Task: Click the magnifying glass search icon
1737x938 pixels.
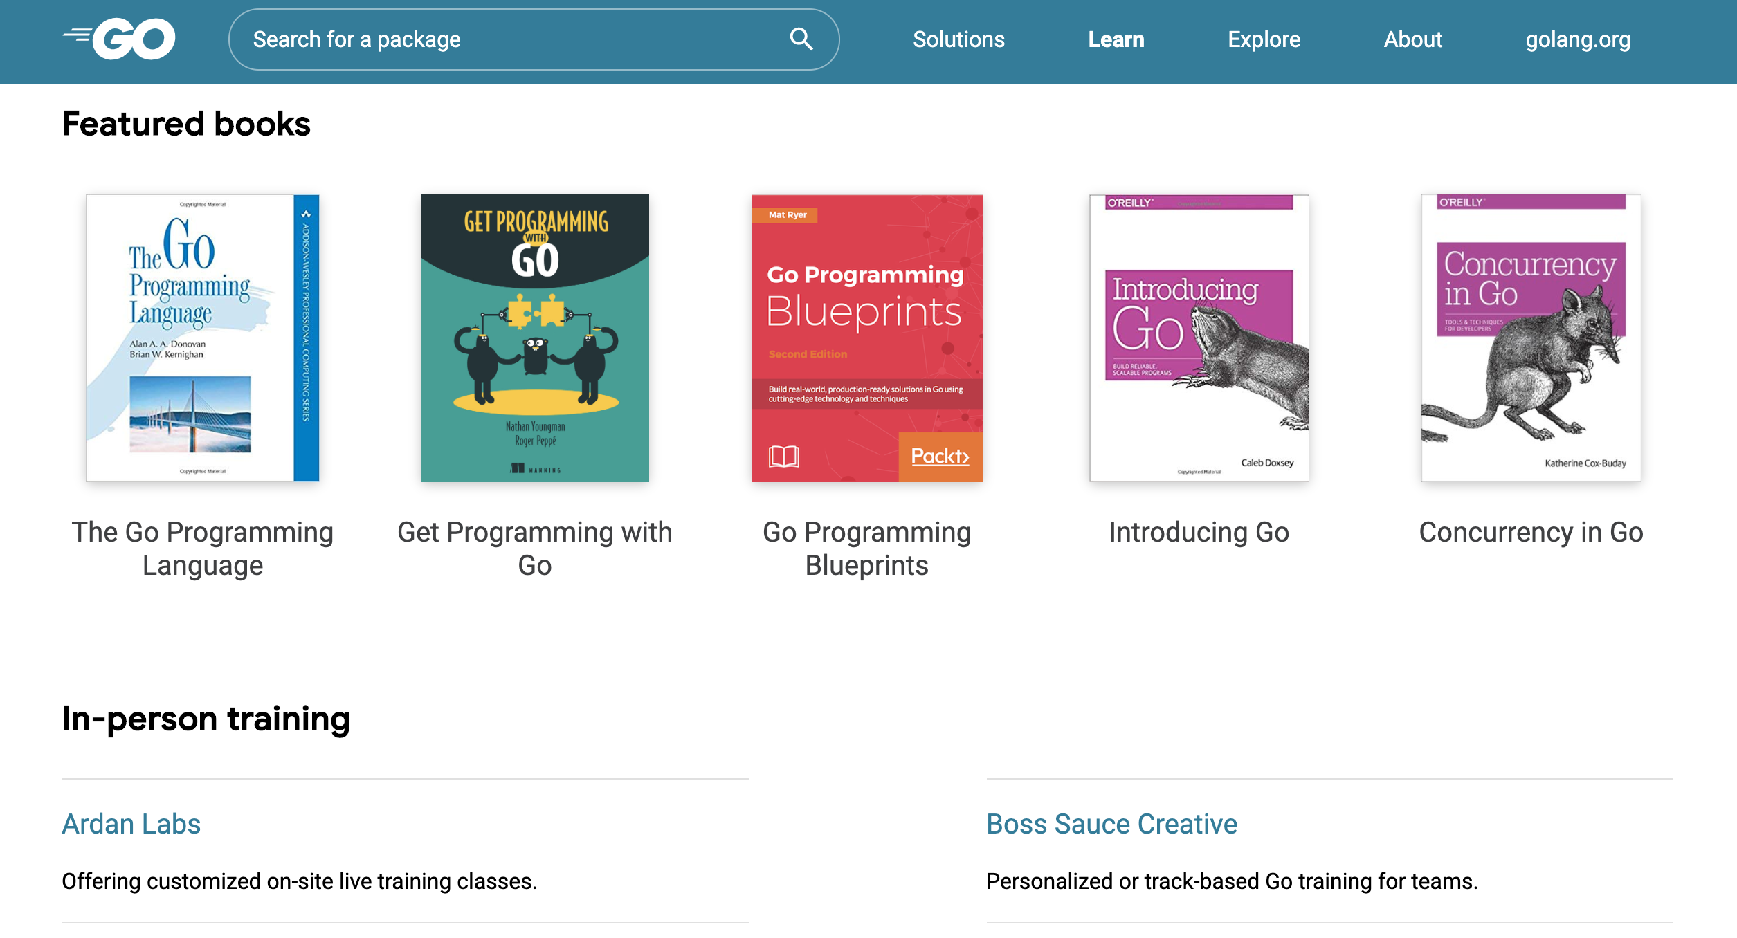Action: point(801,39)
